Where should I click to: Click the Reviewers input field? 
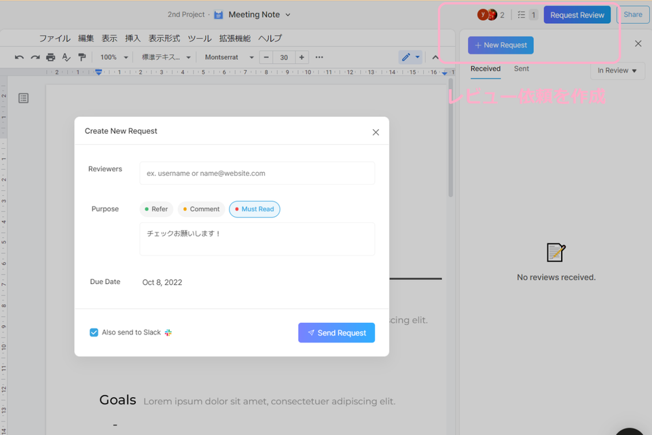coord(257,173)
